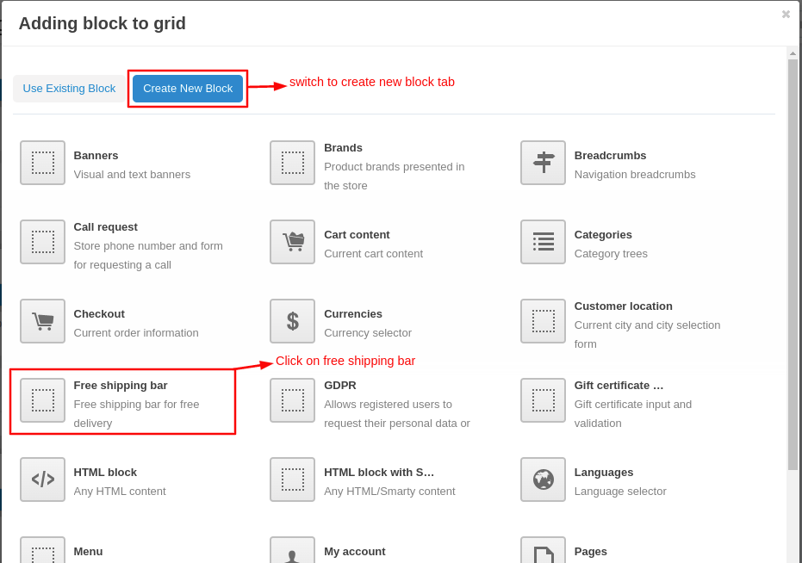Select the Banners block icon
This screenshot has width=802, height=563.
(42, 163)
